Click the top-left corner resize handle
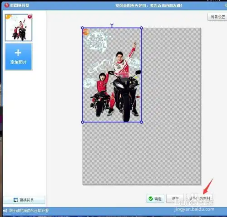This screenshot has width=227, height=217. [x=83, y=28]
